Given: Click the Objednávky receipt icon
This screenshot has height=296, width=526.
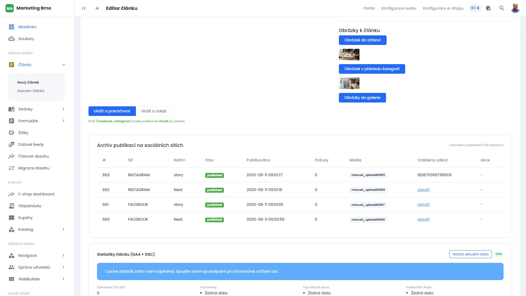Looking at the screenshot, I should [x=12, y=206].
